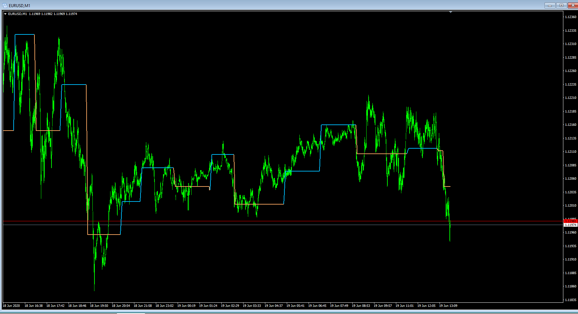Click the 1.11935 price scale label
578x314 pixels.
click(570, 246)
